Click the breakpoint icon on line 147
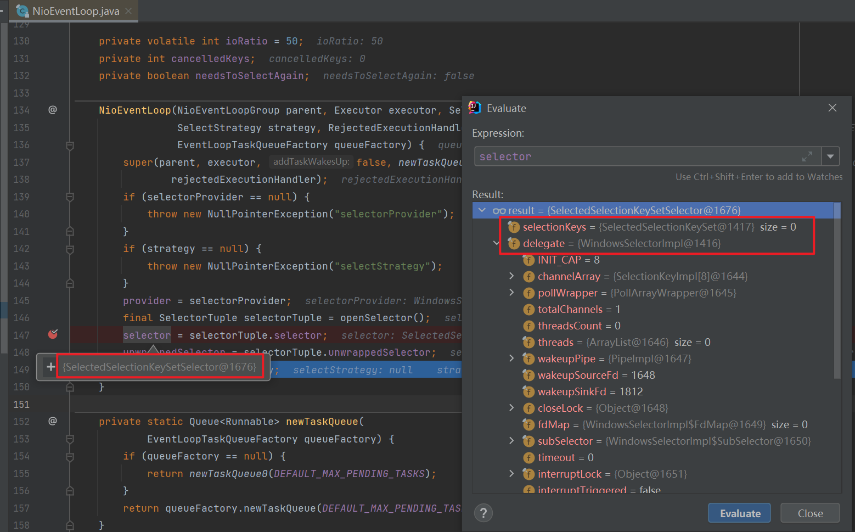This screenshot has width=855, height=532. point(53,334)
